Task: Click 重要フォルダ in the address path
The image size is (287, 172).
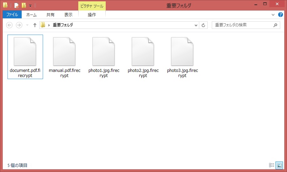Action: click(63, 25)
